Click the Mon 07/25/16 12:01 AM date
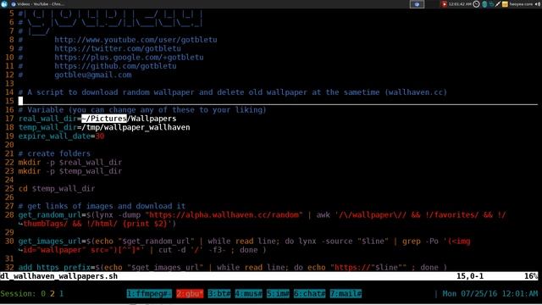The width and height of the screenshot is (542, 305). [x=490, y=294]
